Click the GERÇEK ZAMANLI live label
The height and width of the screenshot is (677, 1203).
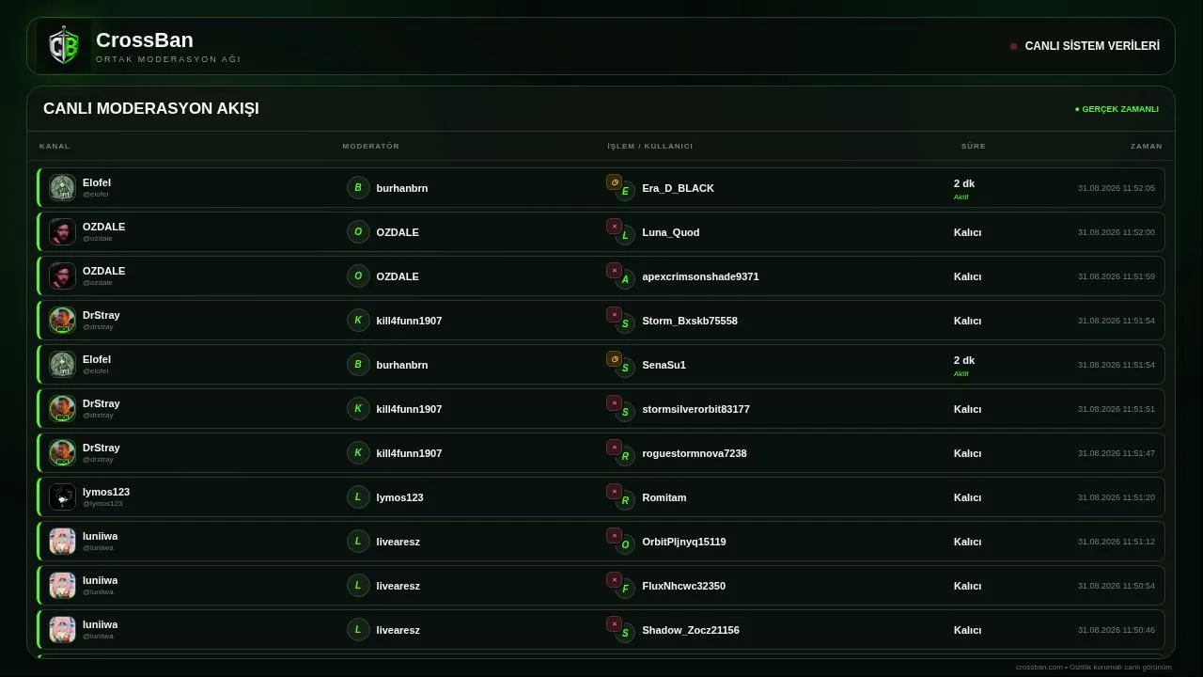pyautogui.click(x=1117, y=109)
